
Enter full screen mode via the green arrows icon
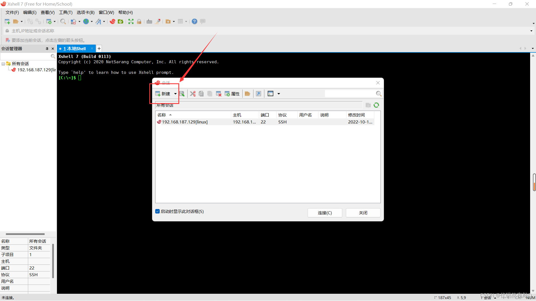(x=131, y=21)
